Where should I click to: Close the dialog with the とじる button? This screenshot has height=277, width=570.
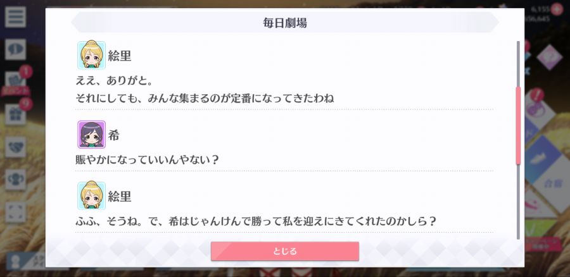pyautogui.click(x=284, y=251)
